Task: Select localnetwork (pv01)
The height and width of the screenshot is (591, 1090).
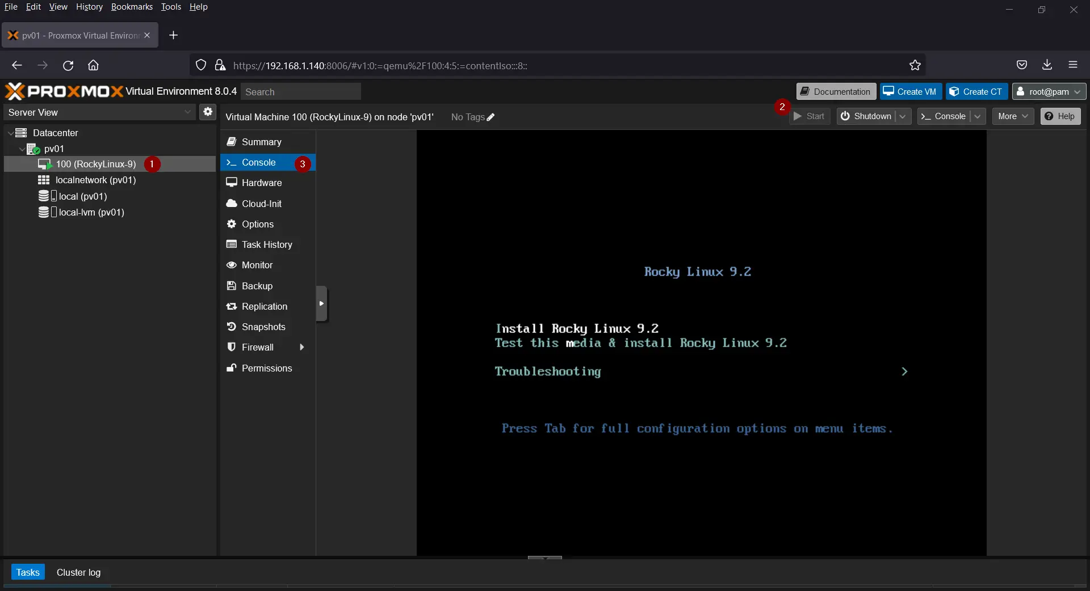Action: click(109, 180)
